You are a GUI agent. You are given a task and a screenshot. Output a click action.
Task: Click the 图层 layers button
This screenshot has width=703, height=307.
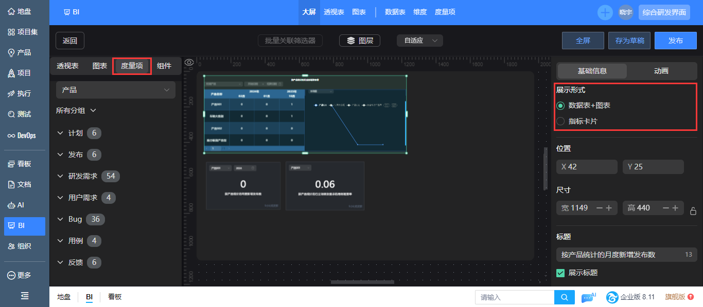pyautogui.click(x=360, y=41)
